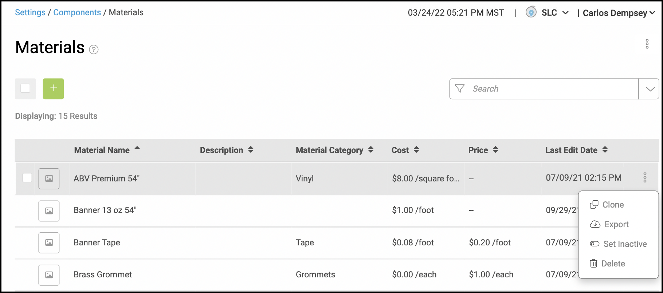This screenshot has height=293, width=663.
Task: Toggle the select-all materials checkbox
Action: (25, 88)
